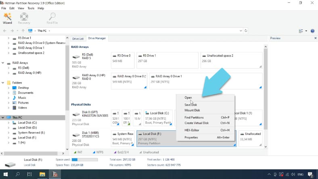Open the notification center icon

coord(310,174)
